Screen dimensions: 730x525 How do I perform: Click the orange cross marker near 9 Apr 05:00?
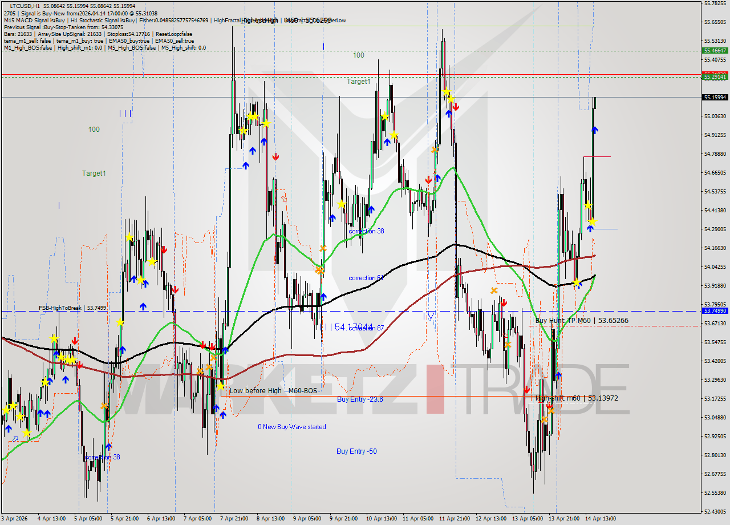323,248
